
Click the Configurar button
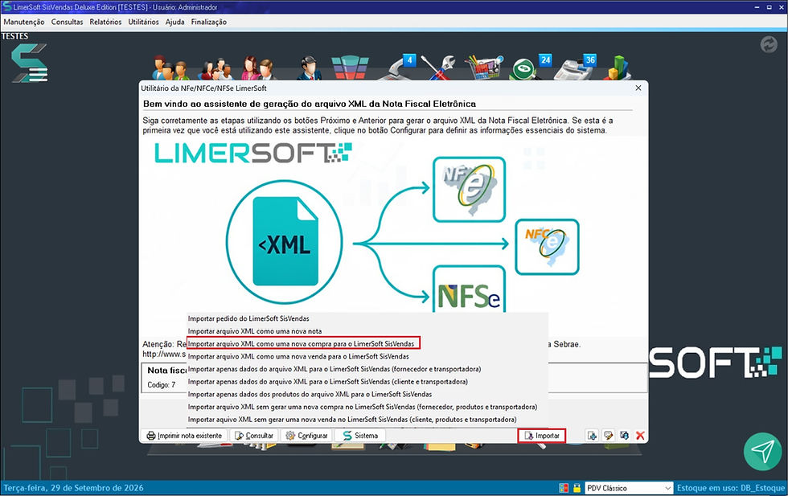(306, 436)
